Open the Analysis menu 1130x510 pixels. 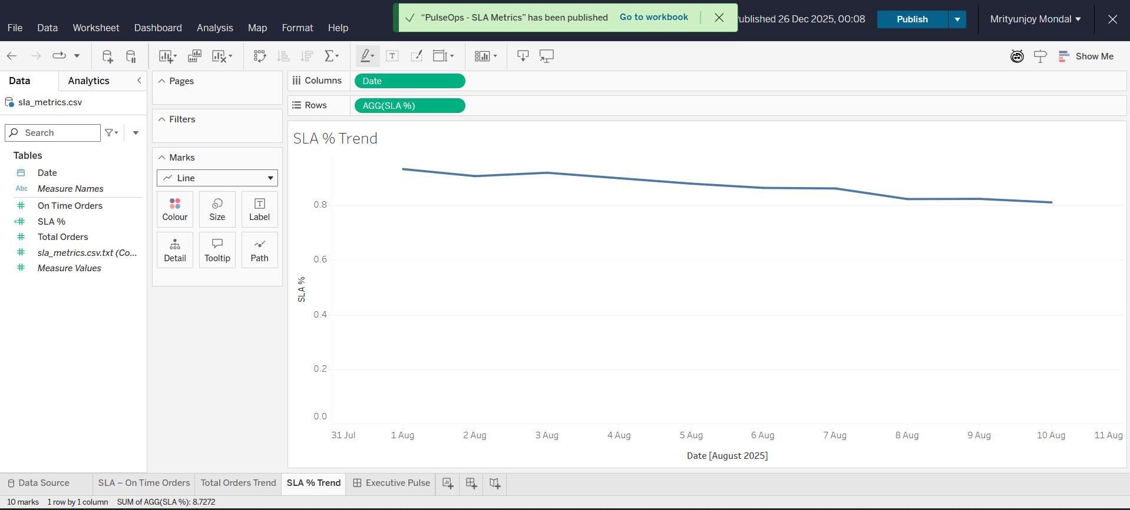point(215,28)
